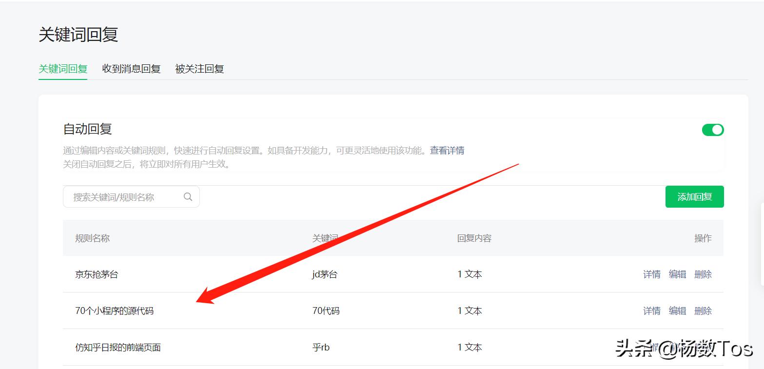Click 删除 for the 仿知乎日报的前端页面 rule
764x369 pixels.
point(704,347)
